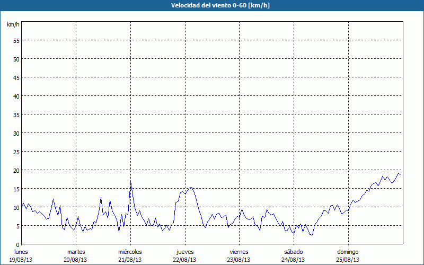This screenshot has height=265, width=424.
Task: Click the 23/08/13 date label
Action: click(238, 260)
